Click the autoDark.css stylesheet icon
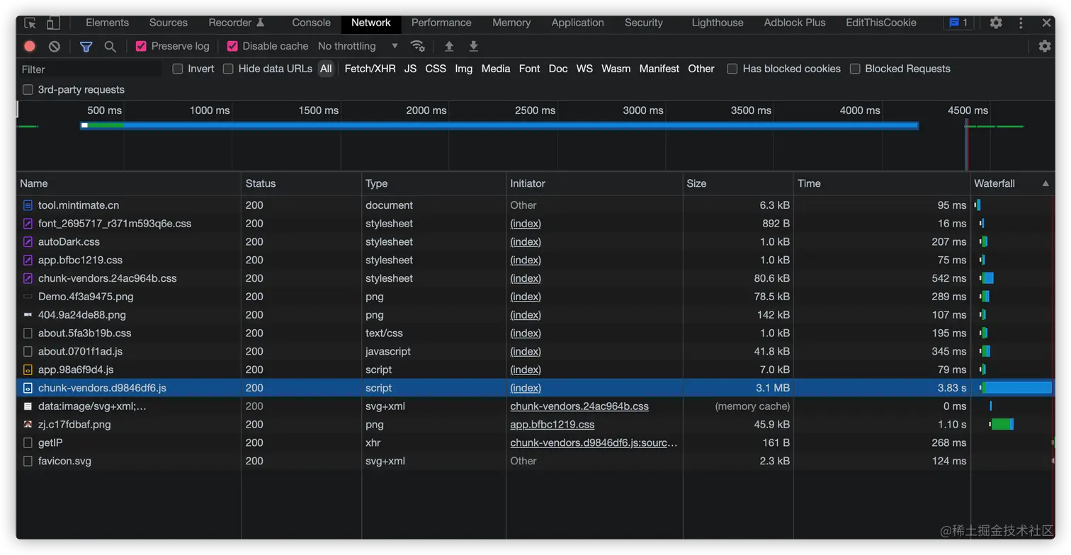Screen dimensions: 1071x555 click(28, 242)
